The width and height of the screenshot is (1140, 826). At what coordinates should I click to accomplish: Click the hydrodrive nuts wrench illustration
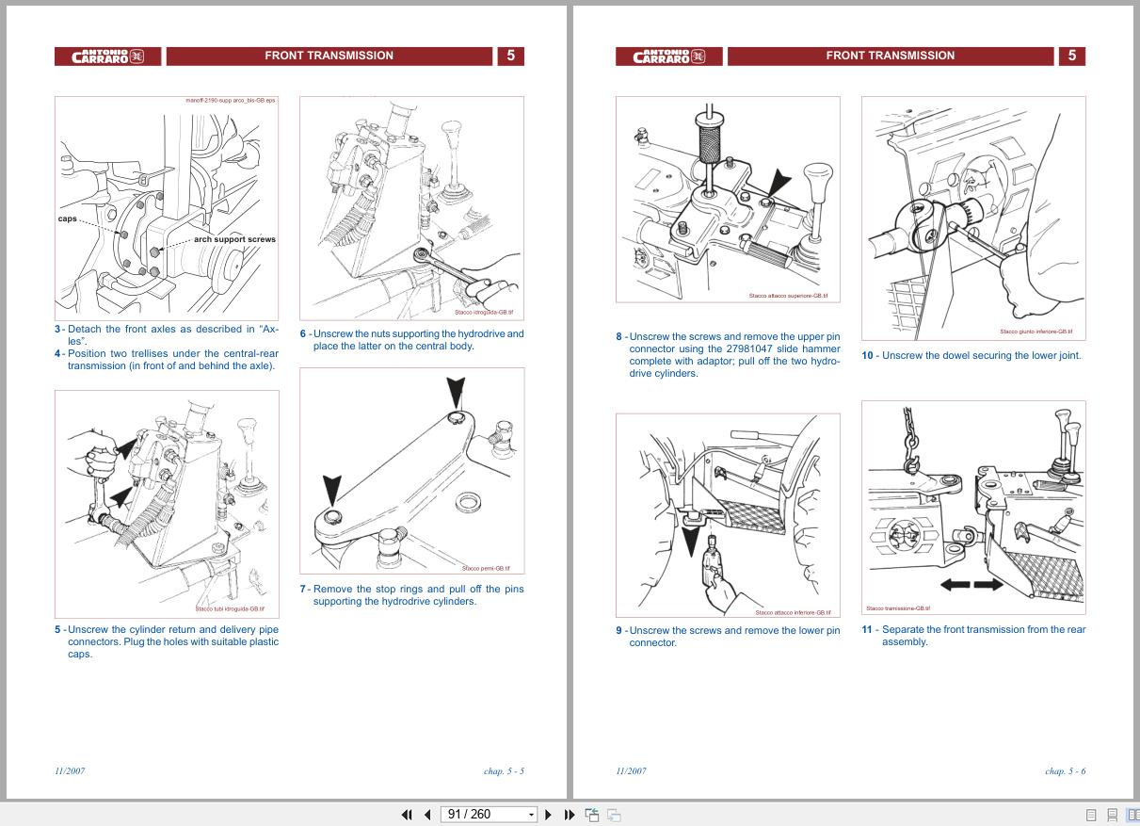[411, 207]
